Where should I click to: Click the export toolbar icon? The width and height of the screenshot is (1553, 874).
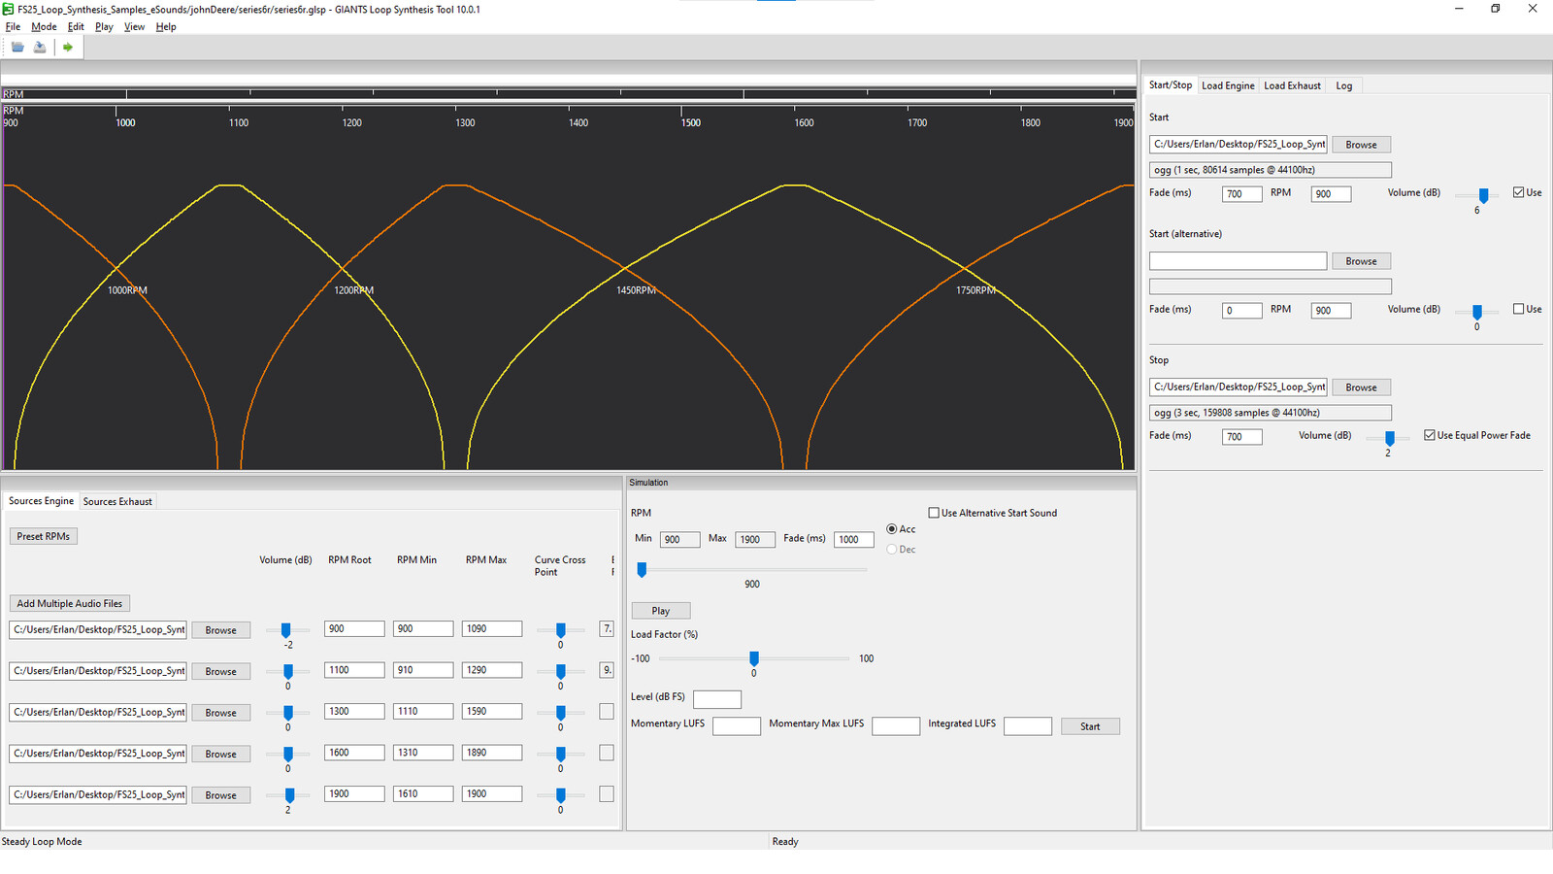click(x=40, y=47)
